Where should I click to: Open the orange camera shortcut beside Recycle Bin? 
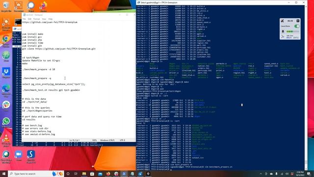pyautogui.click(x=19, y=6)
